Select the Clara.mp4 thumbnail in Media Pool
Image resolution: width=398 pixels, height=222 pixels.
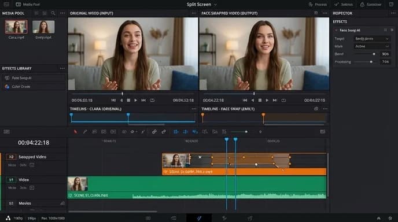[x=16, y=27]
